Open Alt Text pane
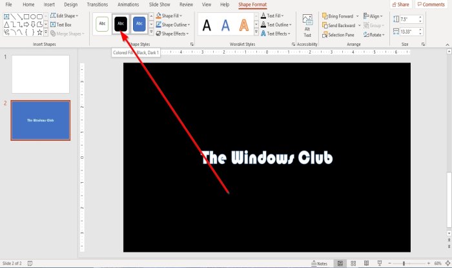 (307, 26)
